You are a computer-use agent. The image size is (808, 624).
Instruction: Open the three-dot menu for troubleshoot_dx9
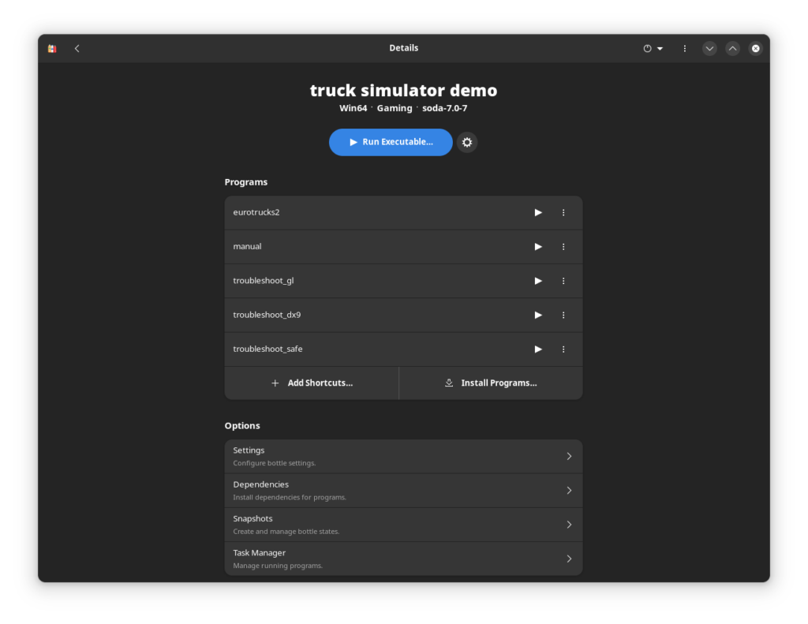click(563, 315)
